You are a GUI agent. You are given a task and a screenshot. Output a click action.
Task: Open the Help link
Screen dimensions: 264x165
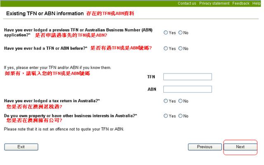tap(256, 3)
